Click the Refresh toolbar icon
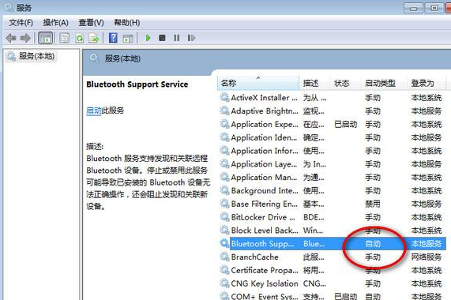This screenshot has width=451, height=300. (x=80, y=38)
